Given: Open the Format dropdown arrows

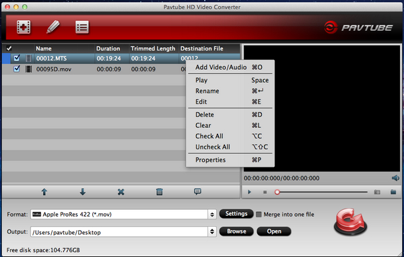Looking at the screenshot, I should [x=212, y=214].
